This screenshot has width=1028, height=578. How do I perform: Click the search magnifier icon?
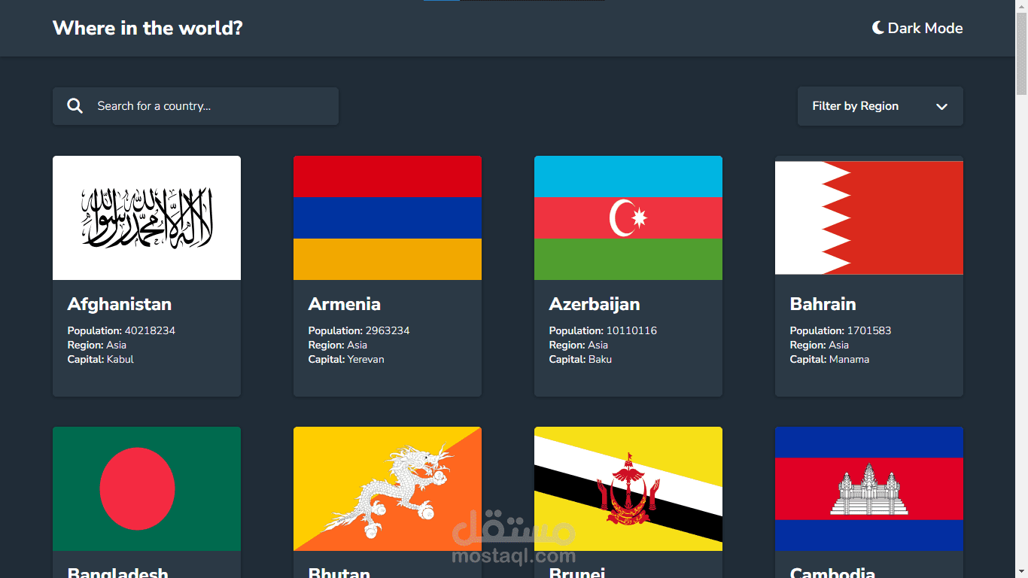click(x=75, y=106)
